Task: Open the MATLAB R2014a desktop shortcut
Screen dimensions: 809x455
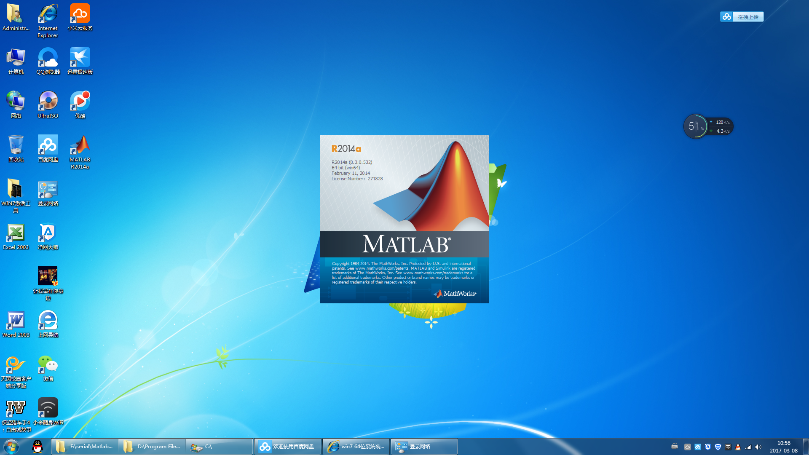Action: [80, 152]
